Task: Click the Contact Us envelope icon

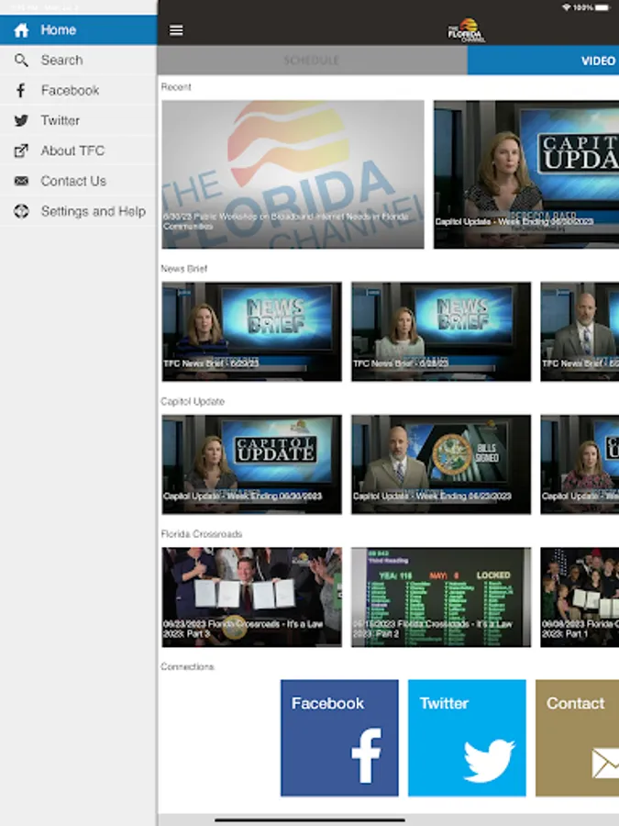Action: click(x=21, y=181)
